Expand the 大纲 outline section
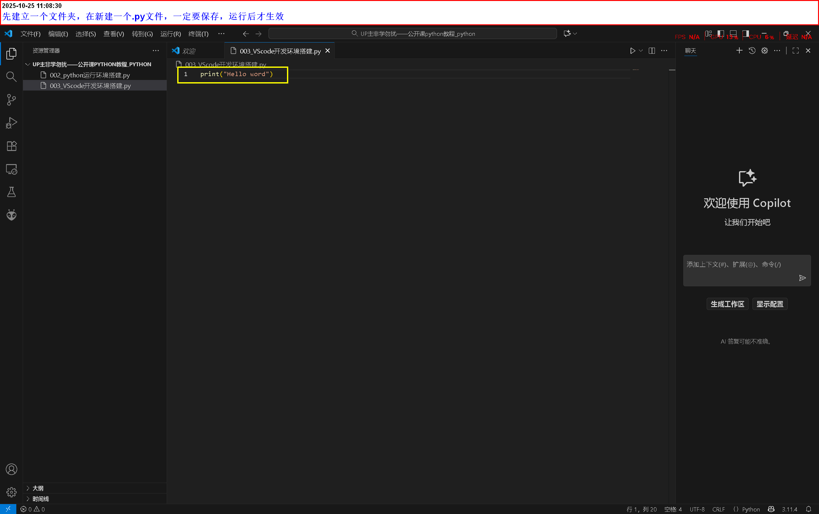819x514 pixels. click(38, 488)
